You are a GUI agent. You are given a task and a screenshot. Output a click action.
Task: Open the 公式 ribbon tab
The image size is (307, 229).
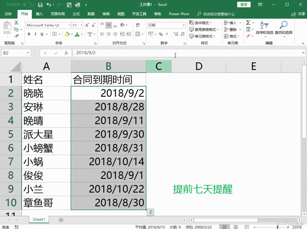[x=76, y=14]
